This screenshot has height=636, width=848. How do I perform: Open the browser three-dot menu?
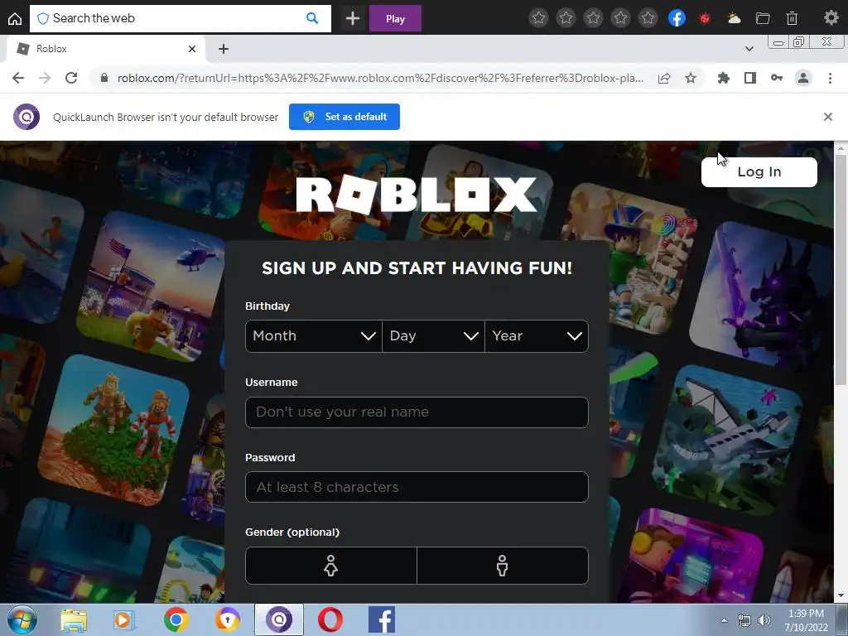click(830, 78)
